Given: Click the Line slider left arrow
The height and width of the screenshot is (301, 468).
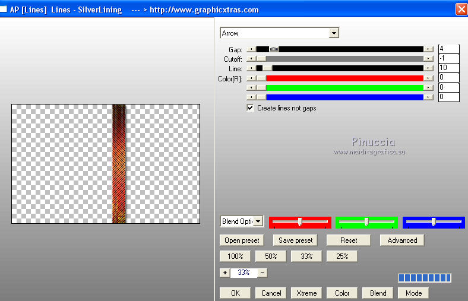Looking at the screenshot, I should (x=251, y=68).
